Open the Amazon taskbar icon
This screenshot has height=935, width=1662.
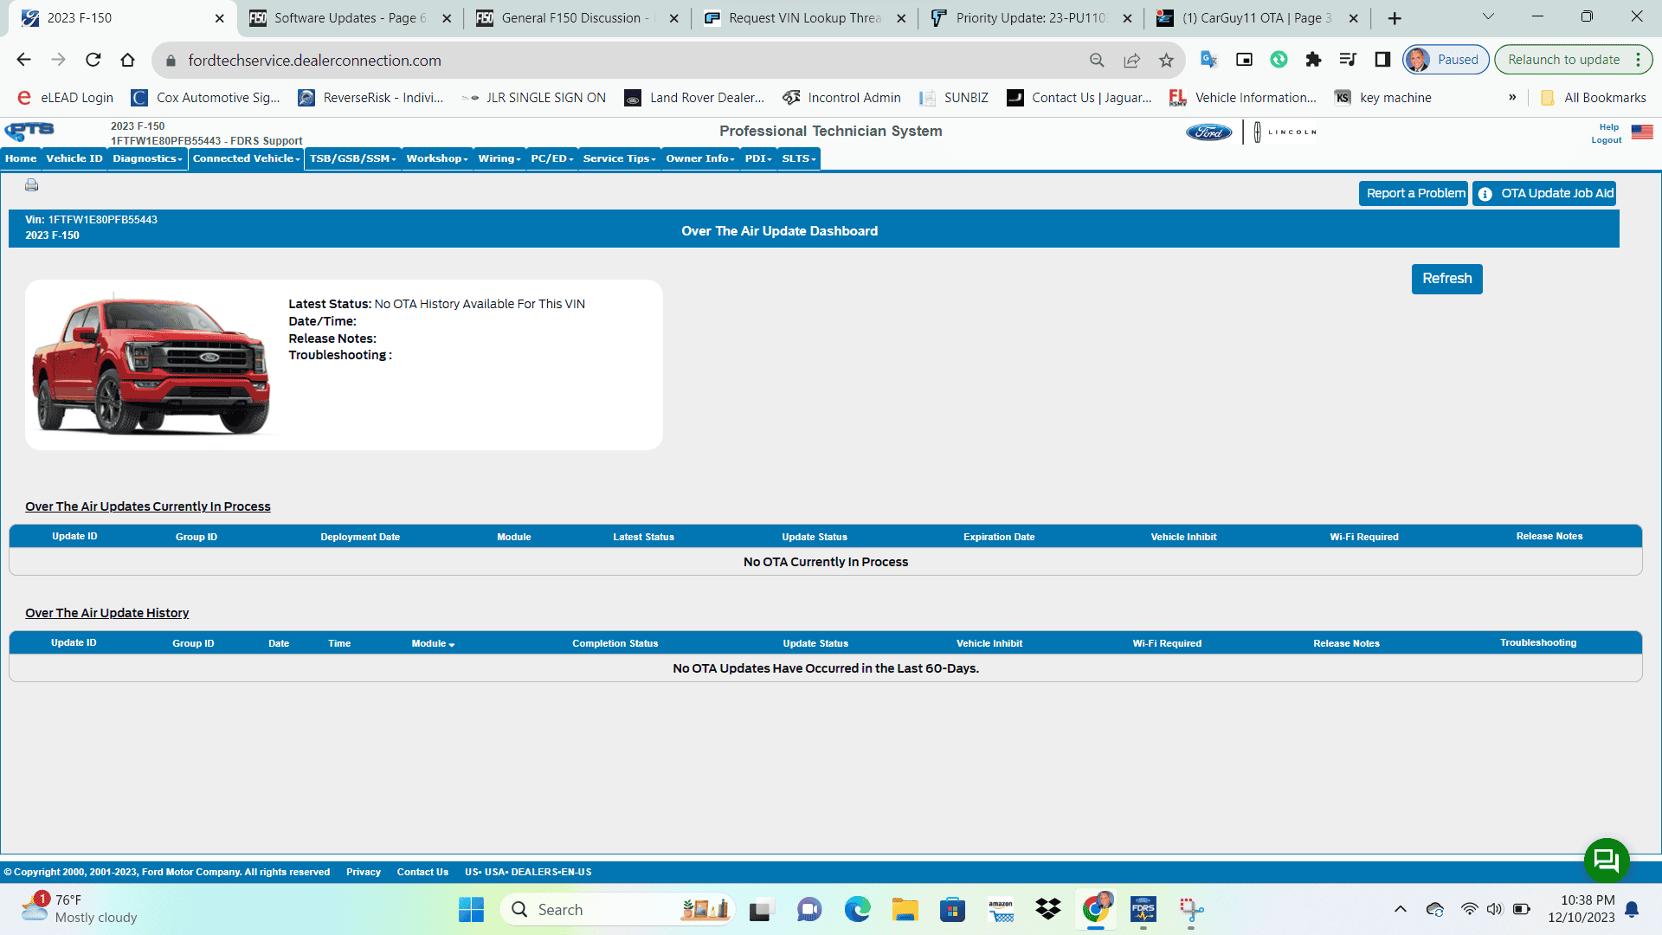1000,910
